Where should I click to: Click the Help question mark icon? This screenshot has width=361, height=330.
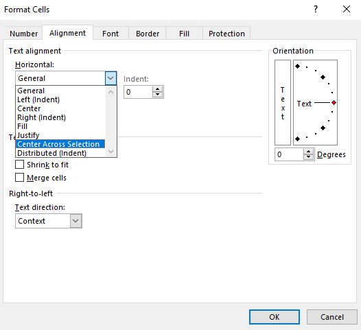(x=316, y=9)
